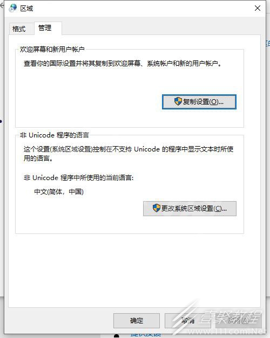The width and height of the screenshot is (270, 338).
Task: Click the partially hidden blue link below the dialog
Action: pyautogui.click(x=146, y=335)
